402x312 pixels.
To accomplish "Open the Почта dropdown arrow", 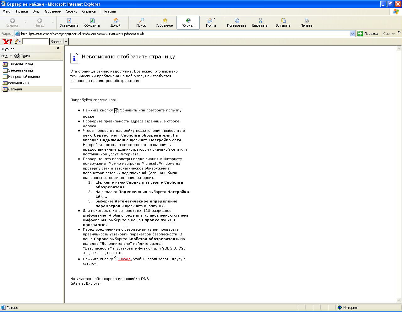I will 215,19.
